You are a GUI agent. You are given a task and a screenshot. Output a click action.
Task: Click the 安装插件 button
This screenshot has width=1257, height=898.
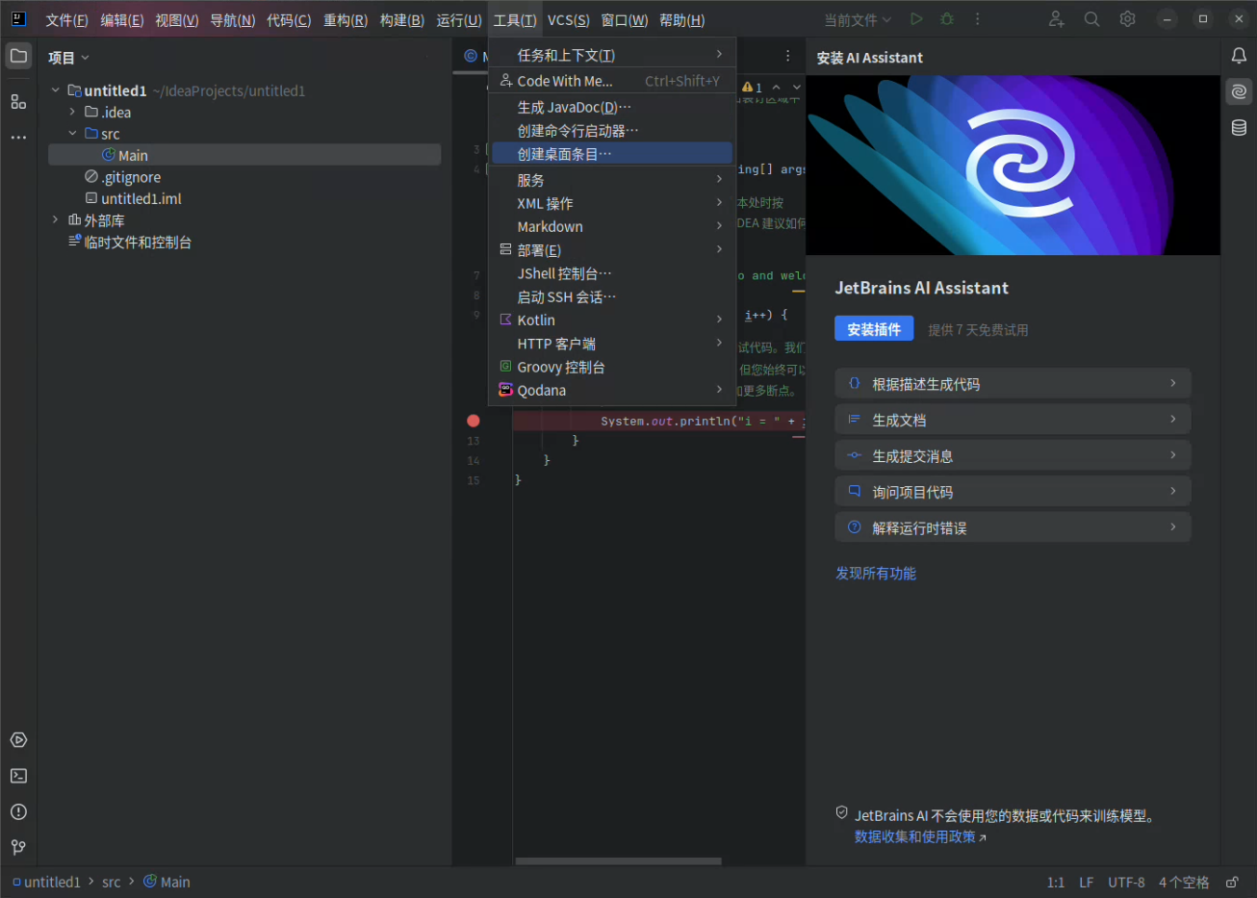874,329
